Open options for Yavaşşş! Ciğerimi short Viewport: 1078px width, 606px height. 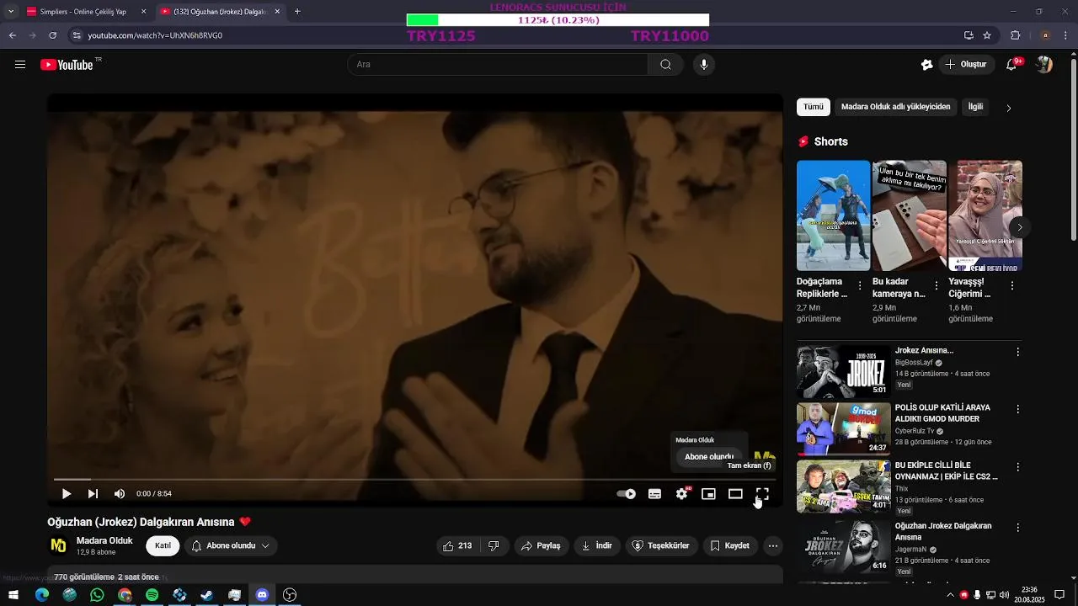(x=1012, y=286)
